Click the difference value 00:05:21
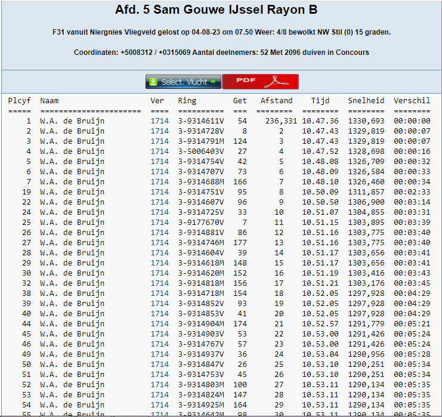This screenshot has width=442, height=417. pos(412,324)
